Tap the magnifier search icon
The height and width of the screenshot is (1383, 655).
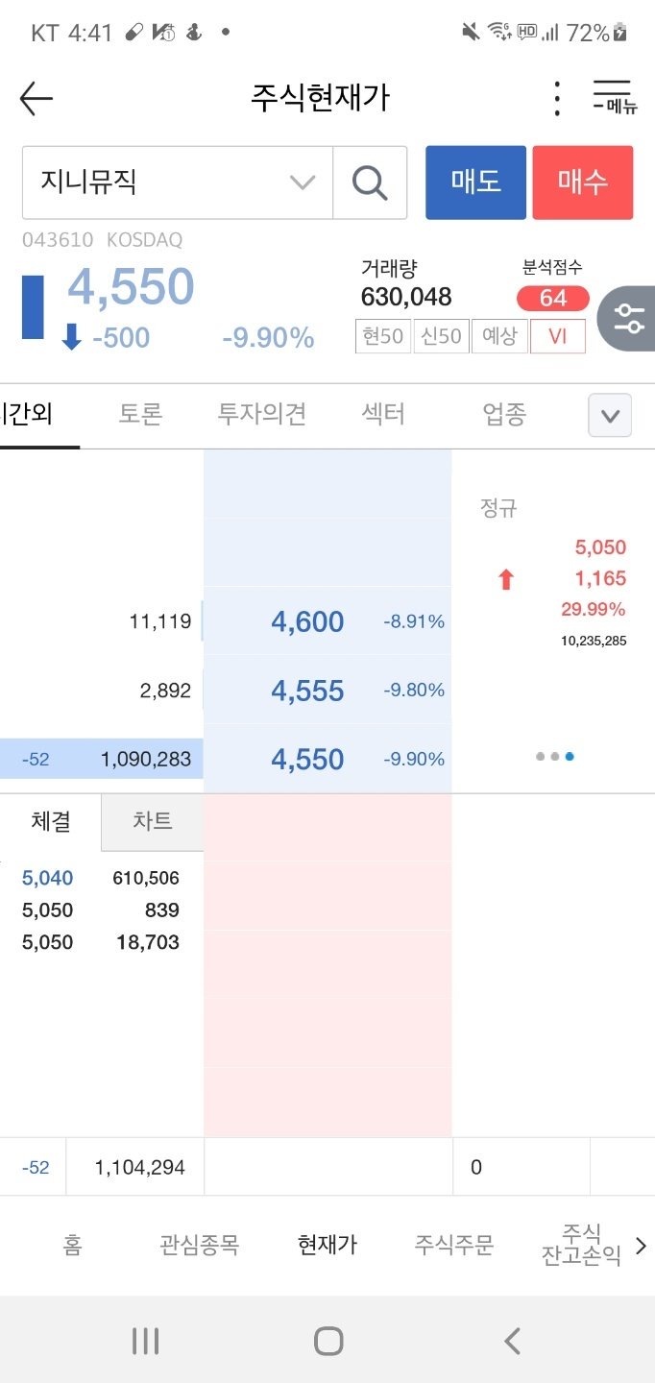[x=370, y=182]
